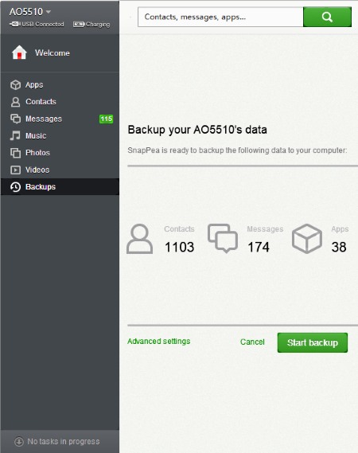Click the Music note icon
This screenshot has width=358, height=453.
[15, 135]
